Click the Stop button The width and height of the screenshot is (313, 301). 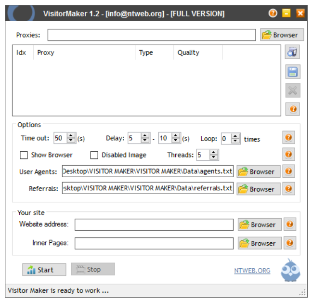click(x=93, y=269)
